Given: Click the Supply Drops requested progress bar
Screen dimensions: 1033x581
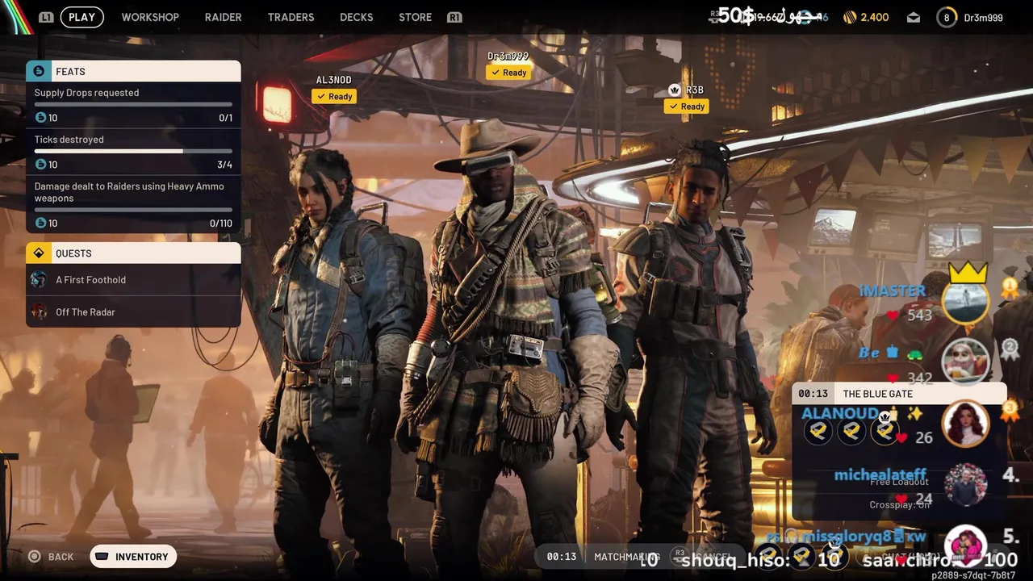Looking at the screenshot, I should pyautogui.click(x=133, y=104).
